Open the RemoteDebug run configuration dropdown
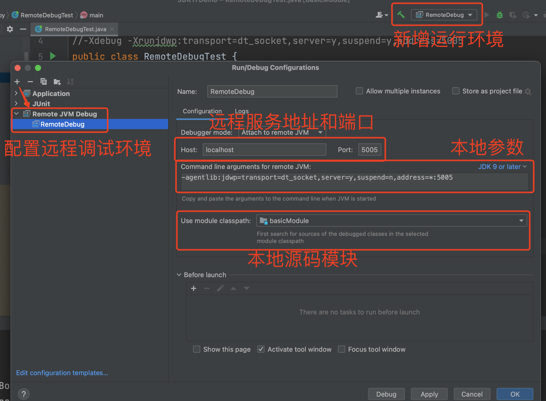This screenshot has height=401, width=546. click(444, 15)
